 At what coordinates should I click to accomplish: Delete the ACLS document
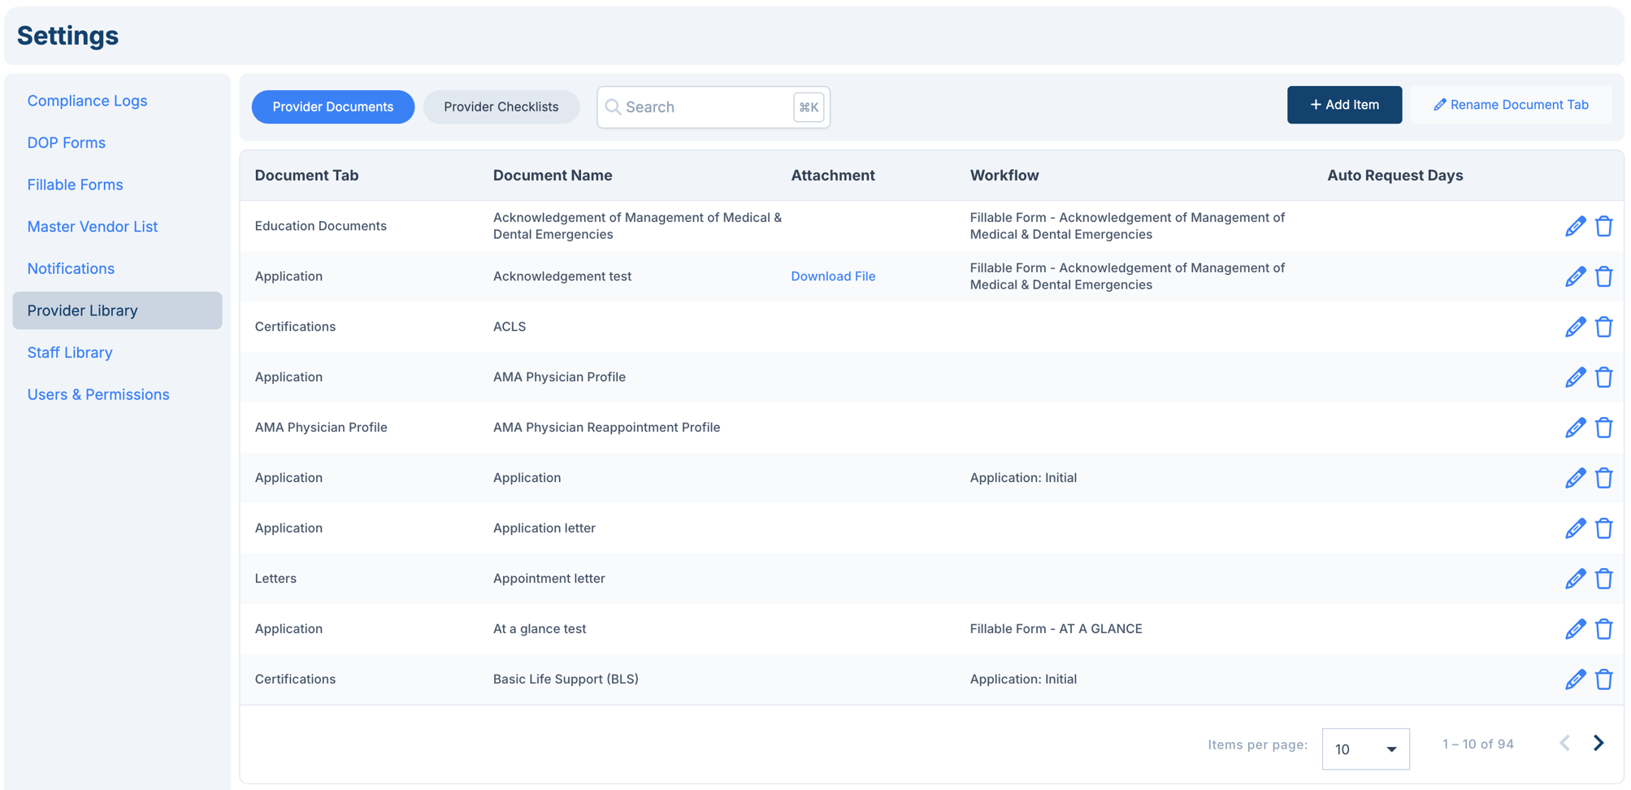tap(1603, 327)
